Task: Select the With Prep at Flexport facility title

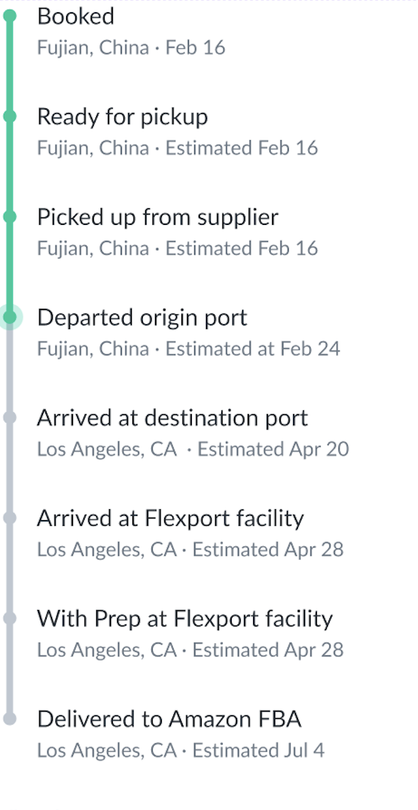Action: click(184, 618)
